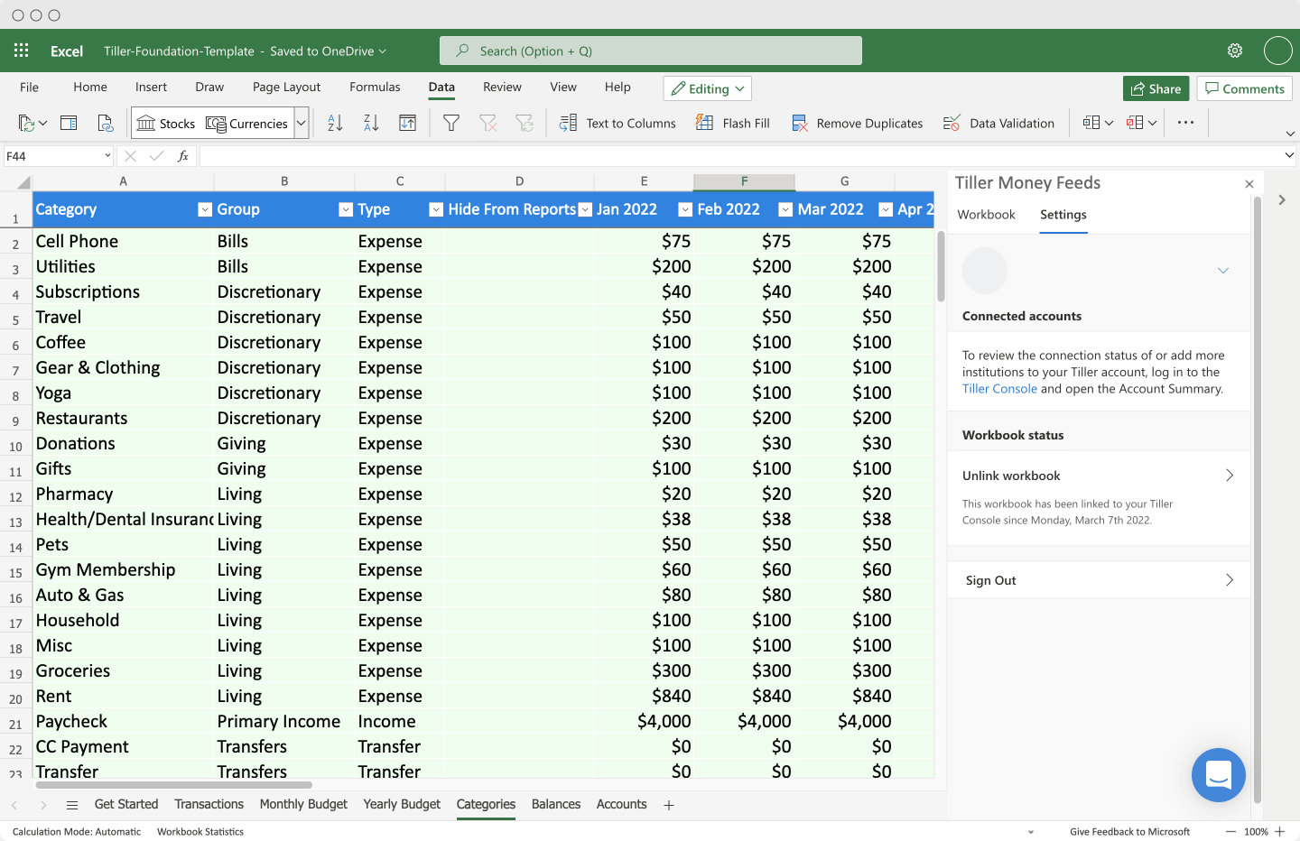Expand the account chevron in Tiller pane
This screenshot has width=1300, height=841.
(1223, 271)
